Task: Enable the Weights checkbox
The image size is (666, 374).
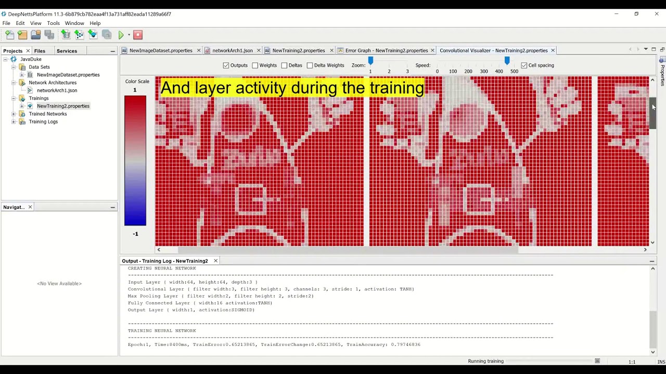Action: [255, 65]
